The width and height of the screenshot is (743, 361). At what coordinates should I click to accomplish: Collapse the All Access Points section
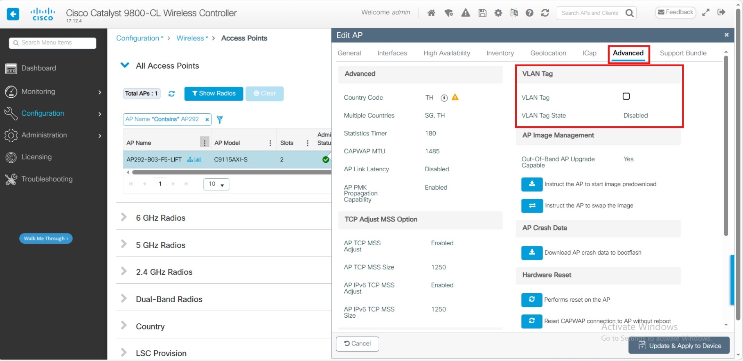125,65
